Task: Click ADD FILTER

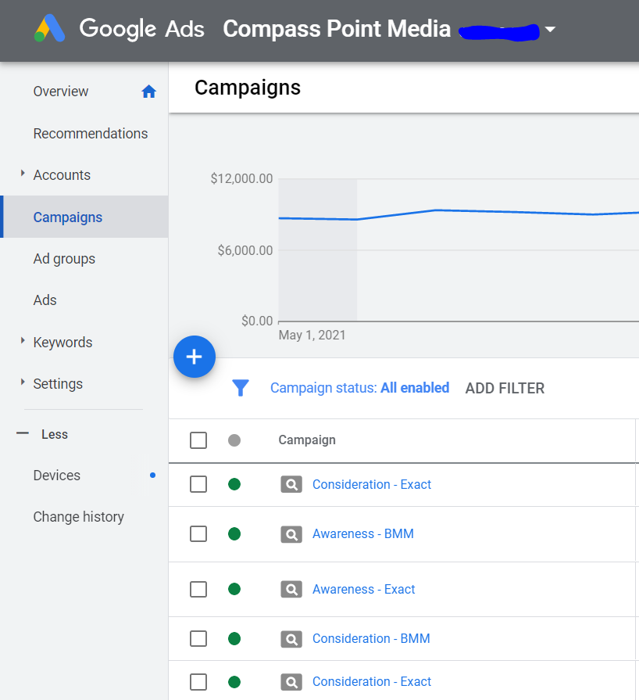Action: click(504, 388)
